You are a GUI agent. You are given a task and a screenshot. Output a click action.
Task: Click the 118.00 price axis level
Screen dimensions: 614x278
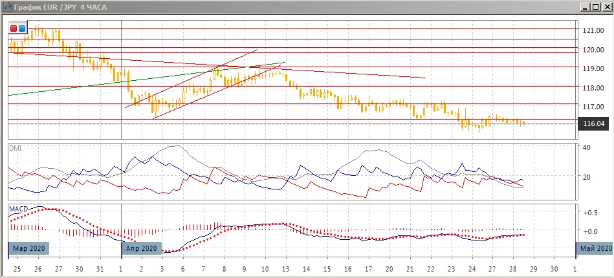point(593,87)
